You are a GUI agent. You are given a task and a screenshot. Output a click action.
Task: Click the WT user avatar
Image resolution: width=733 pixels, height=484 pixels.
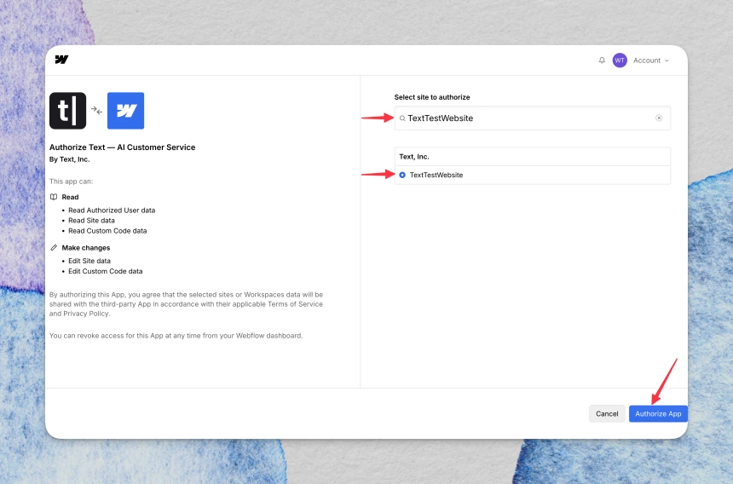click(x=620, y=60)
